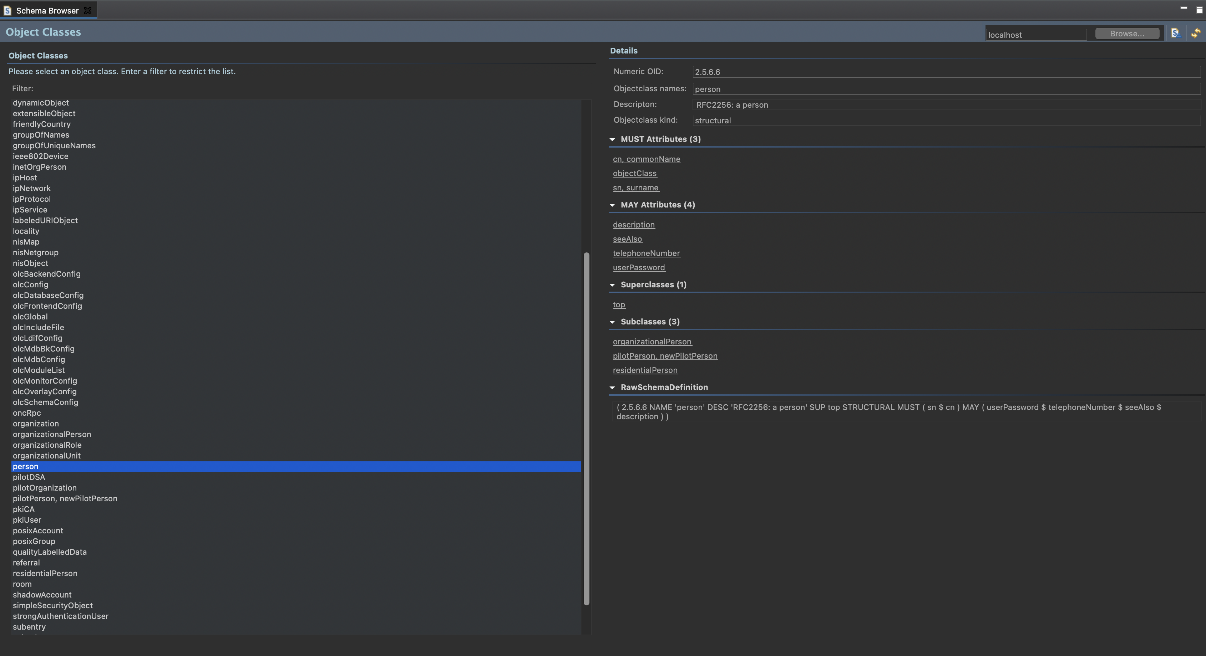This screenshot has height=656, width=1206.
Task: Follow the pilotPerson, newPilotPerson subclass link
Action: (665, 356)
